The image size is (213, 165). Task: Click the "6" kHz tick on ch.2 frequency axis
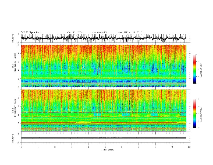(x=19, y=106)
